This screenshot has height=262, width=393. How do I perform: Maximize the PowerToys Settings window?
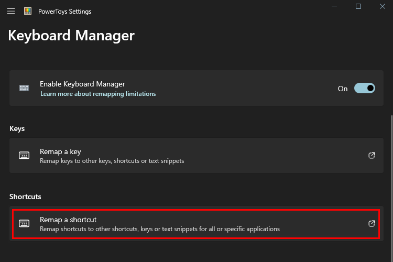tap(358, 6)
